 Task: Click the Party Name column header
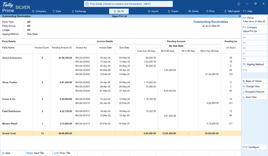[x=8, y=48]
